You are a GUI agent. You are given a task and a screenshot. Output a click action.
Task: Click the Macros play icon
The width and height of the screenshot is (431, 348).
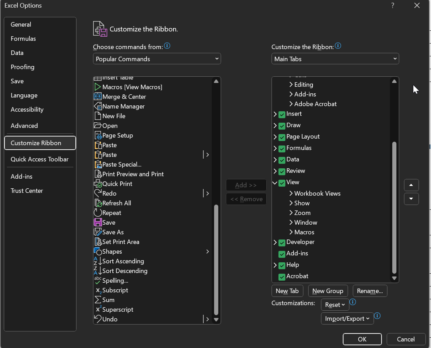click(x=98, y=87)
